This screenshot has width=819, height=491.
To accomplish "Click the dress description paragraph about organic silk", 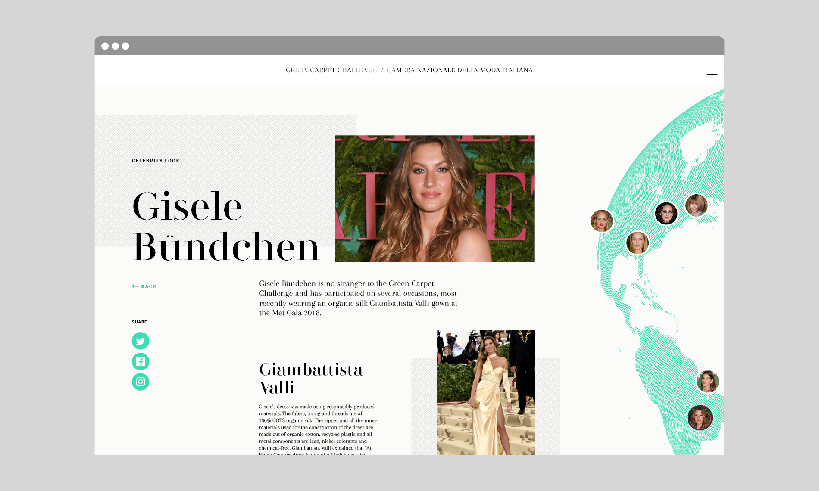I will (x=318, y=427).
